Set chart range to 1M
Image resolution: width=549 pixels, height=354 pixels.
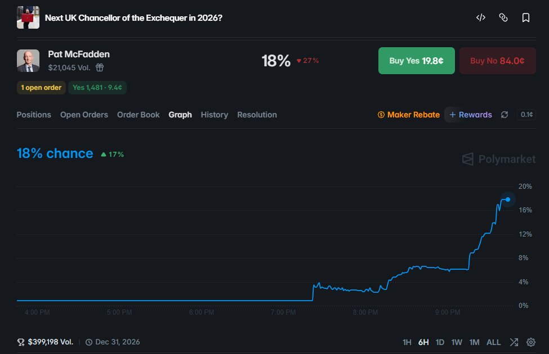point(475,342)
